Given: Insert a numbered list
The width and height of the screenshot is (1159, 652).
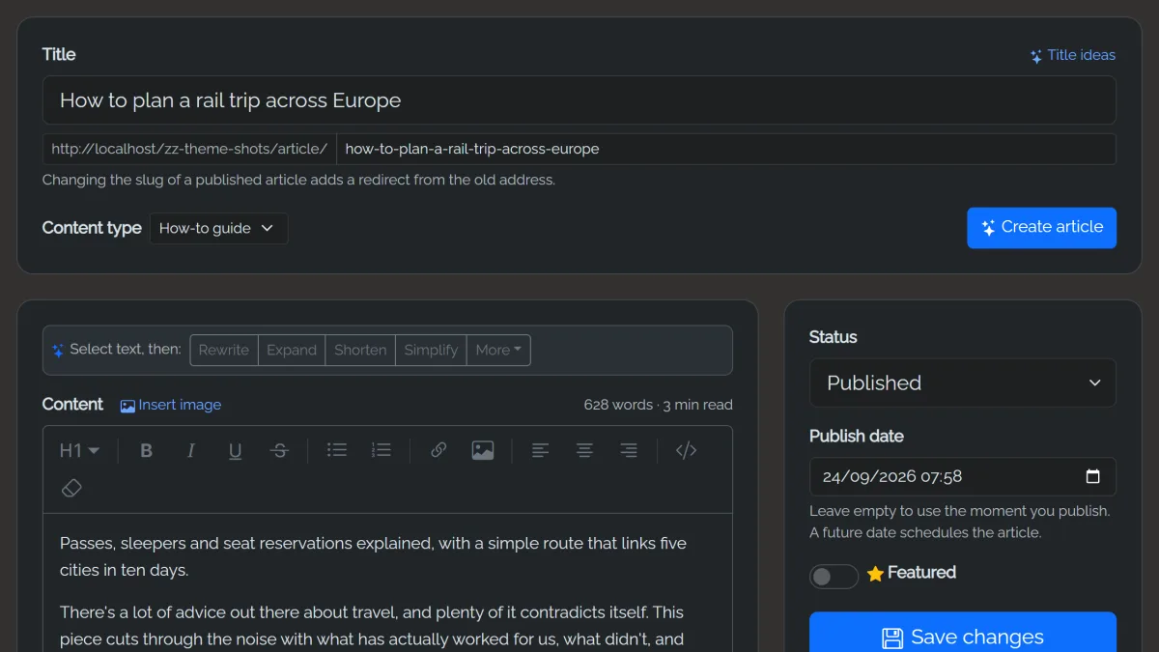Looking at the screenshot, I should click(382, 450).
